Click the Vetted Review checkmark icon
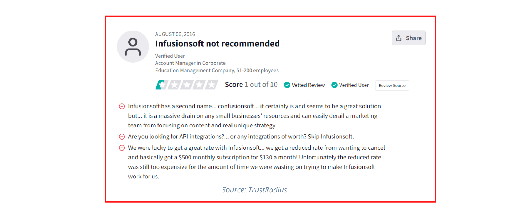This screenshot has width=515, height=219. [287, 85]
